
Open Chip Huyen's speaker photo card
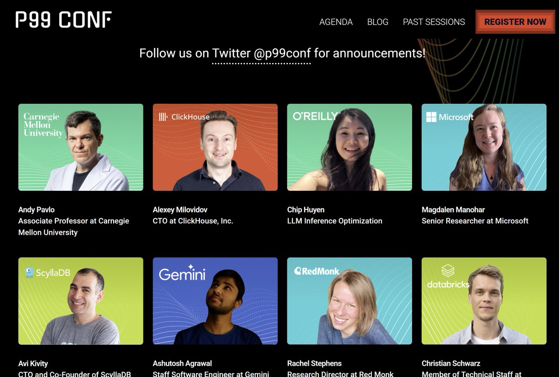click(x=349, y=147)
